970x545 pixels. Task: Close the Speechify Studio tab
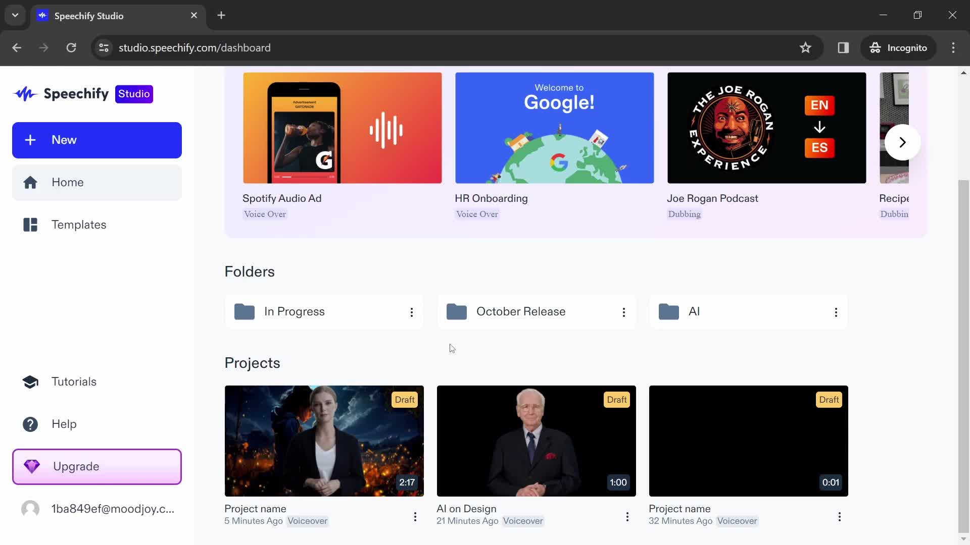pyautogui.click(x=194, y=16)
